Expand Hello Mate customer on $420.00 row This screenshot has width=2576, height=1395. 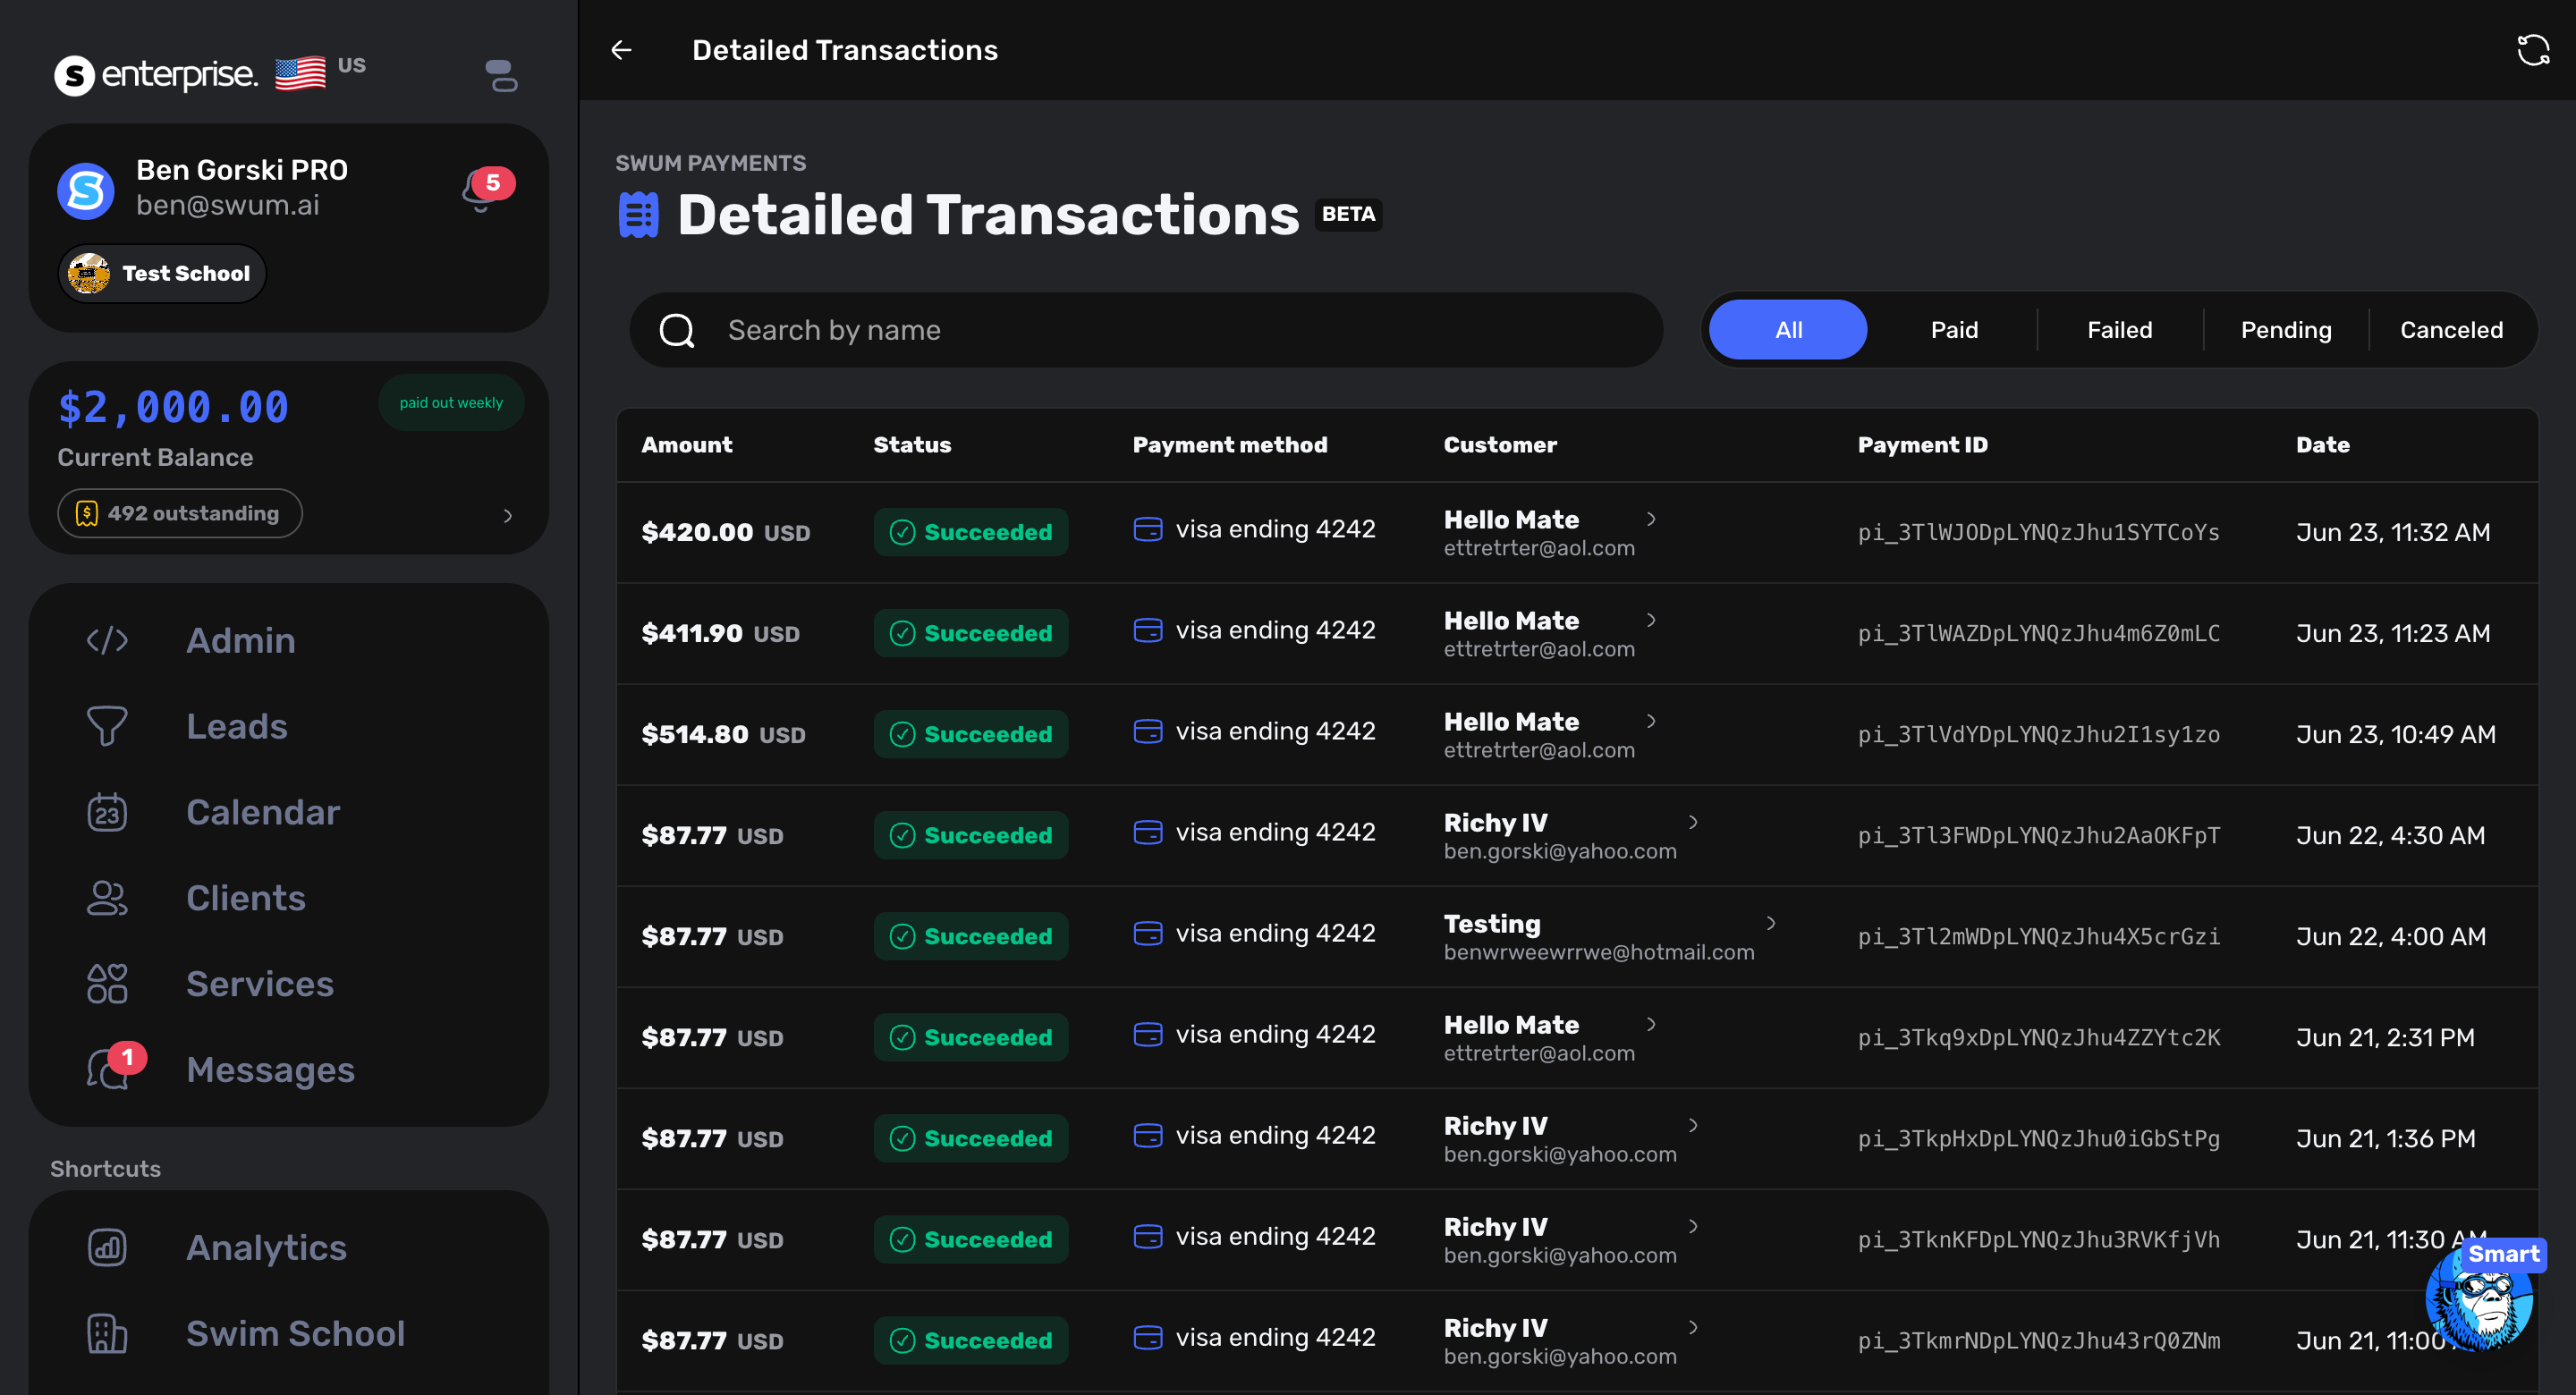1651,519
